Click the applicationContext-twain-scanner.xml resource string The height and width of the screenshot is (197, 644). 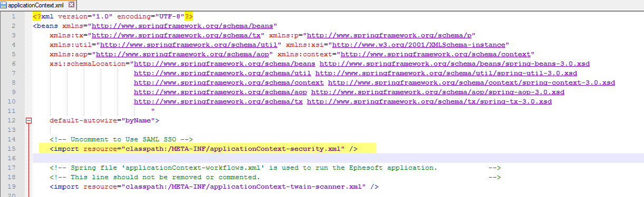(244, 186)
